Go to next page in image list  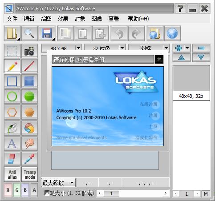197,194
